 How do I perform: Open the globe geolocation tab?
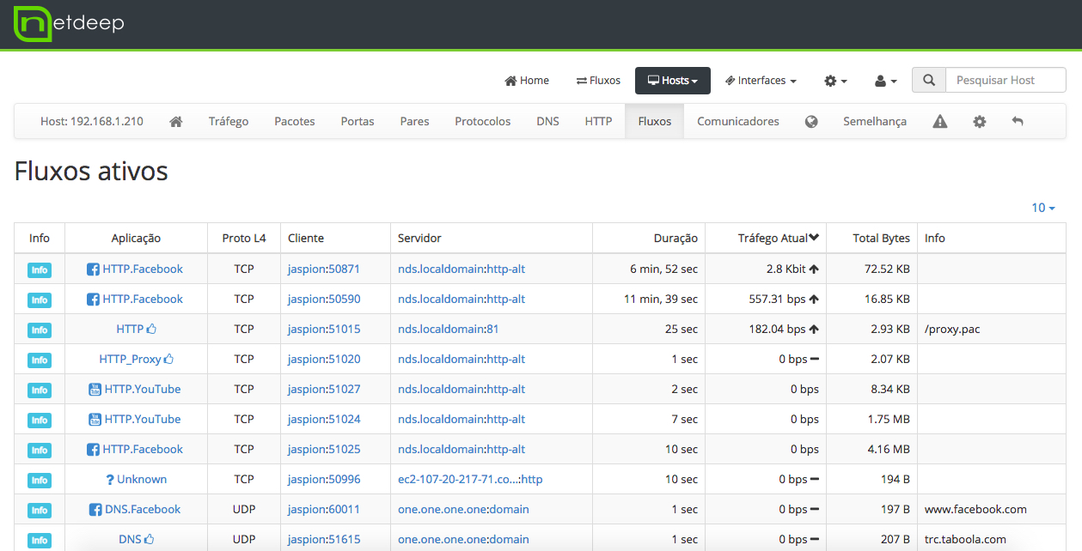click(811, 122)
